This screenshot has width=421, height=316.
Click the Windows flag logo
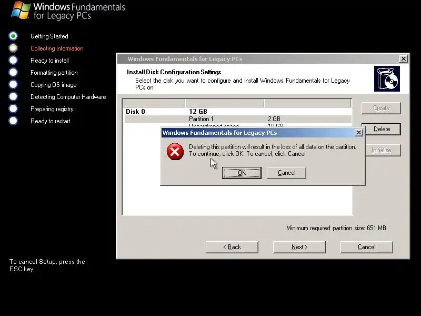click(x=21, y=10)
